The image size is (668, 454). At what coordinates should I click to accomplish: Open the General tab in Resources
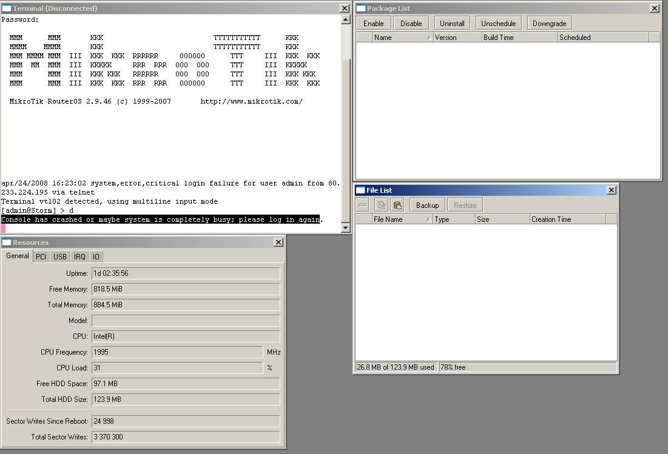(x=18, y=256)
